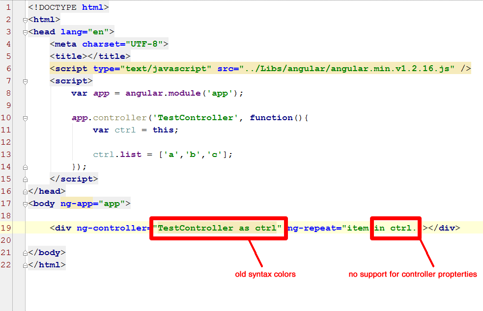Collapse the head tag fold on line 3
This screenshot has height=311, width=483.
point(25,32)
